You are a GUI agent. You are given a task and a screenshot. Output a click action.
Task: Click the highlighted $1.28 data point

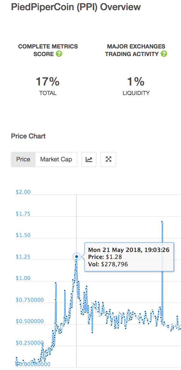pos(77,256)
